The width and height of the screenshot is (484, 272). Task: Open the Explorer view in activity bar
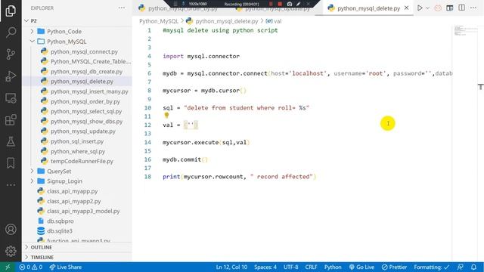(x=11, y=11)
